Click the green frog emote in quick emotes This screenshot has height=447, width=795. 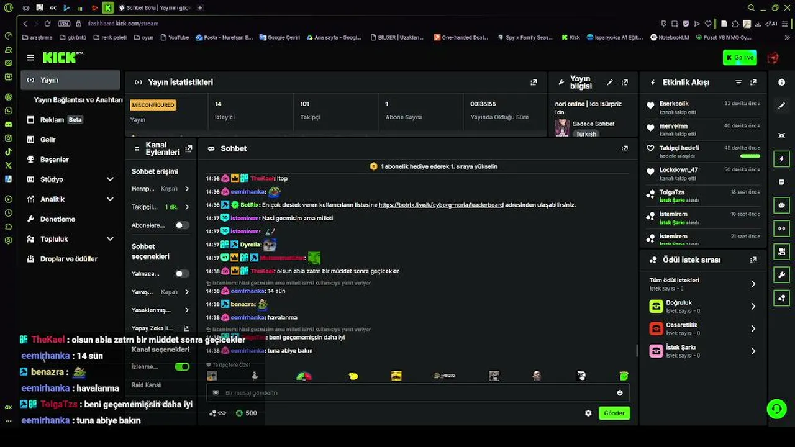point(624,376)
